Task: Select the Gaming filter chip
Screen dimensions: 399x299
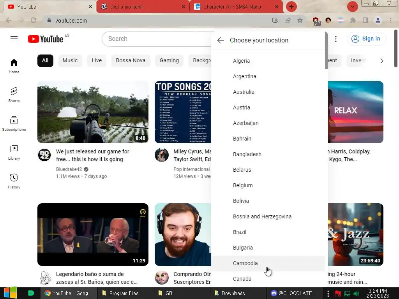Action: pos(169,60)
